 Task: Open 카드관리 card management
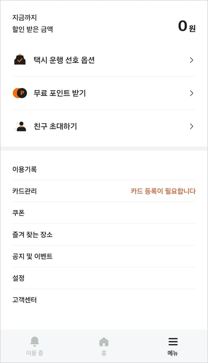click(104, 191)
